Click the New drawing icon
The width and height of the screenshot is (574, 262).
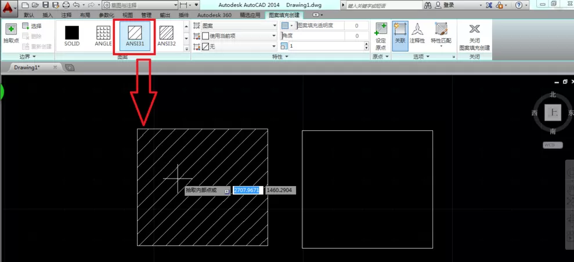(25, 5)
